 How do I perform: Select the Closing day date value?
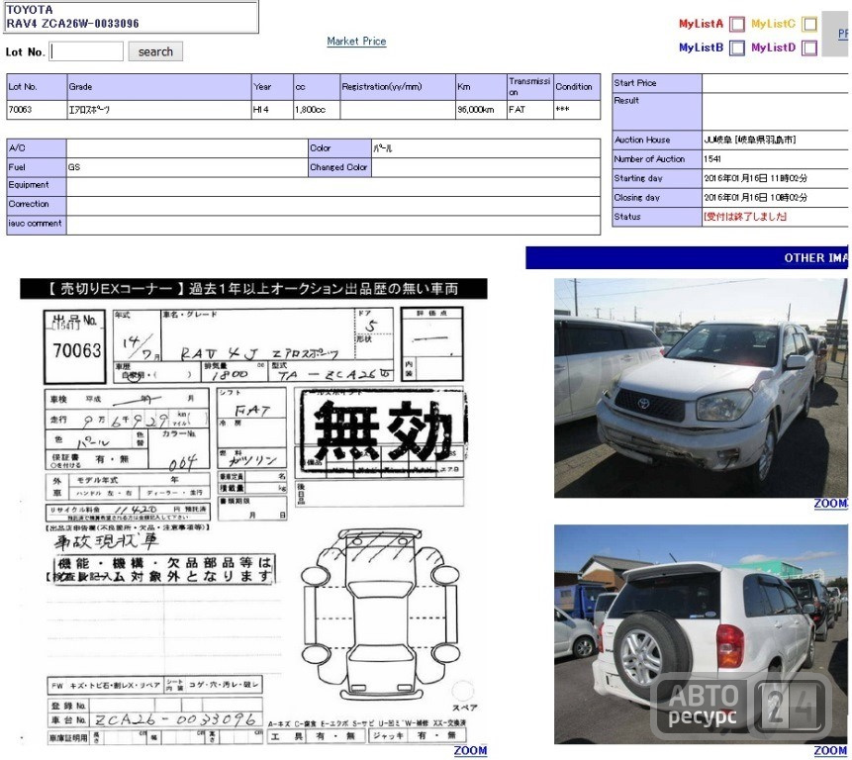point(755,198)
